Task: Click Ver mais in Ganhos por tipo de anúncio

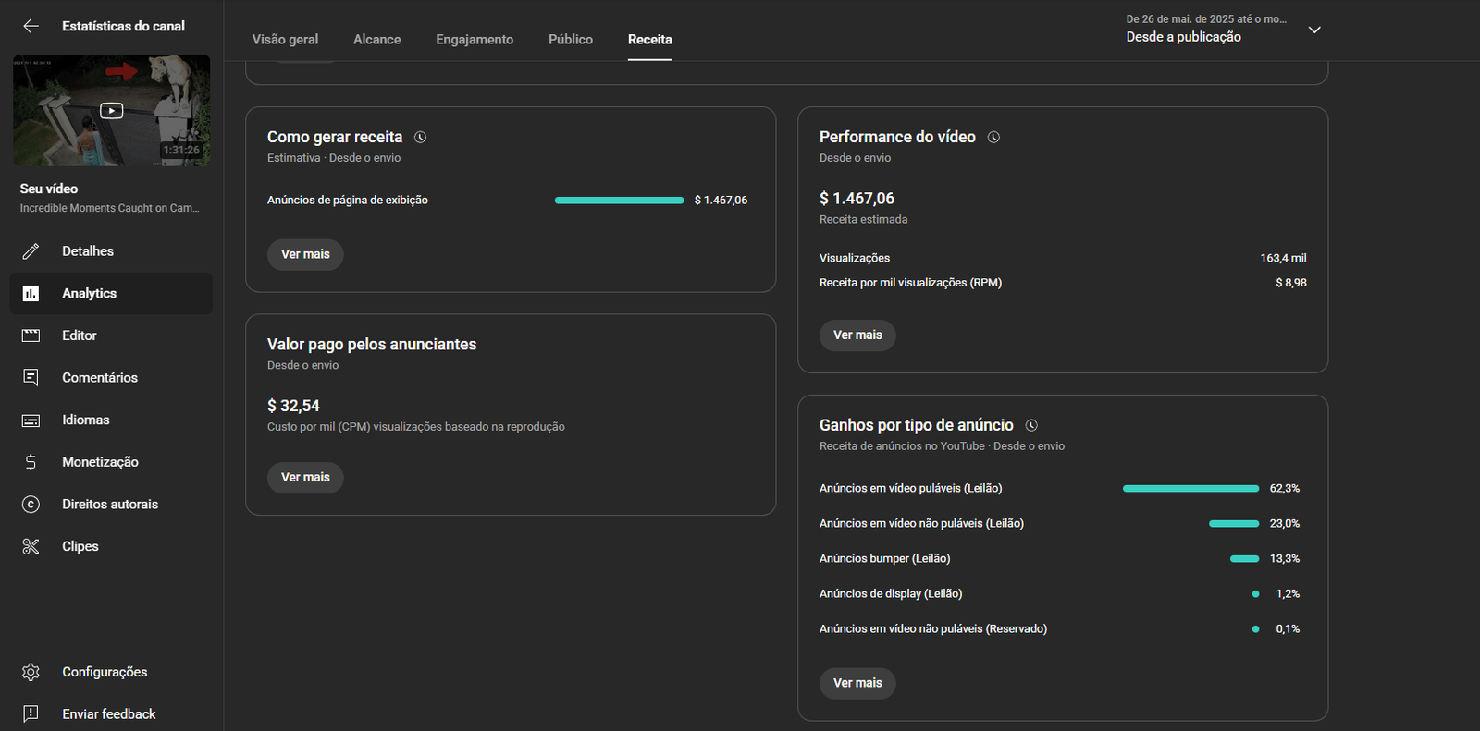Action: (x=857, y=683)
